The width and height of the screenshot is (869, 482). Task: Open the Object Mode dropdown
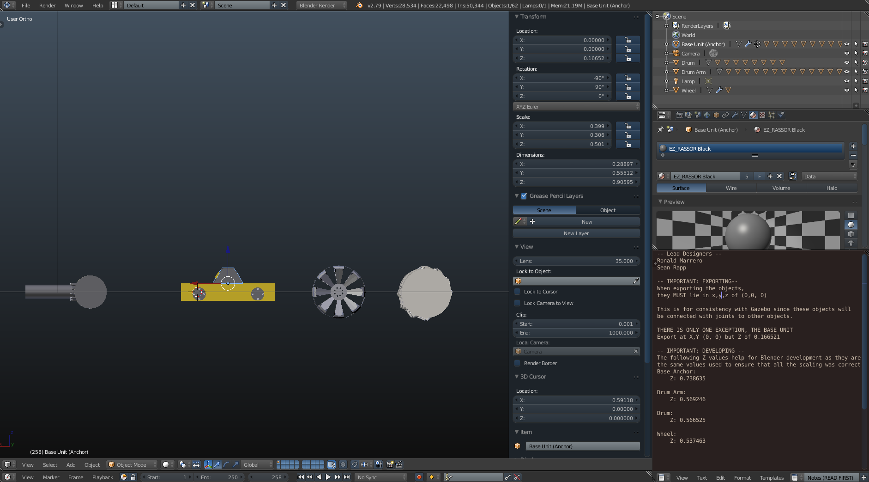(132, 464)
